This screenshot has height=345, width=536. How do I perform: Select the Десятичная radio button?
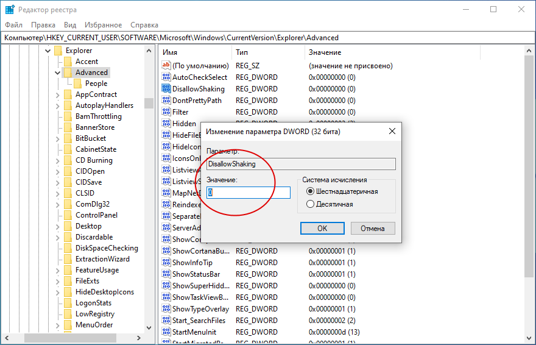tap(311, 204)
